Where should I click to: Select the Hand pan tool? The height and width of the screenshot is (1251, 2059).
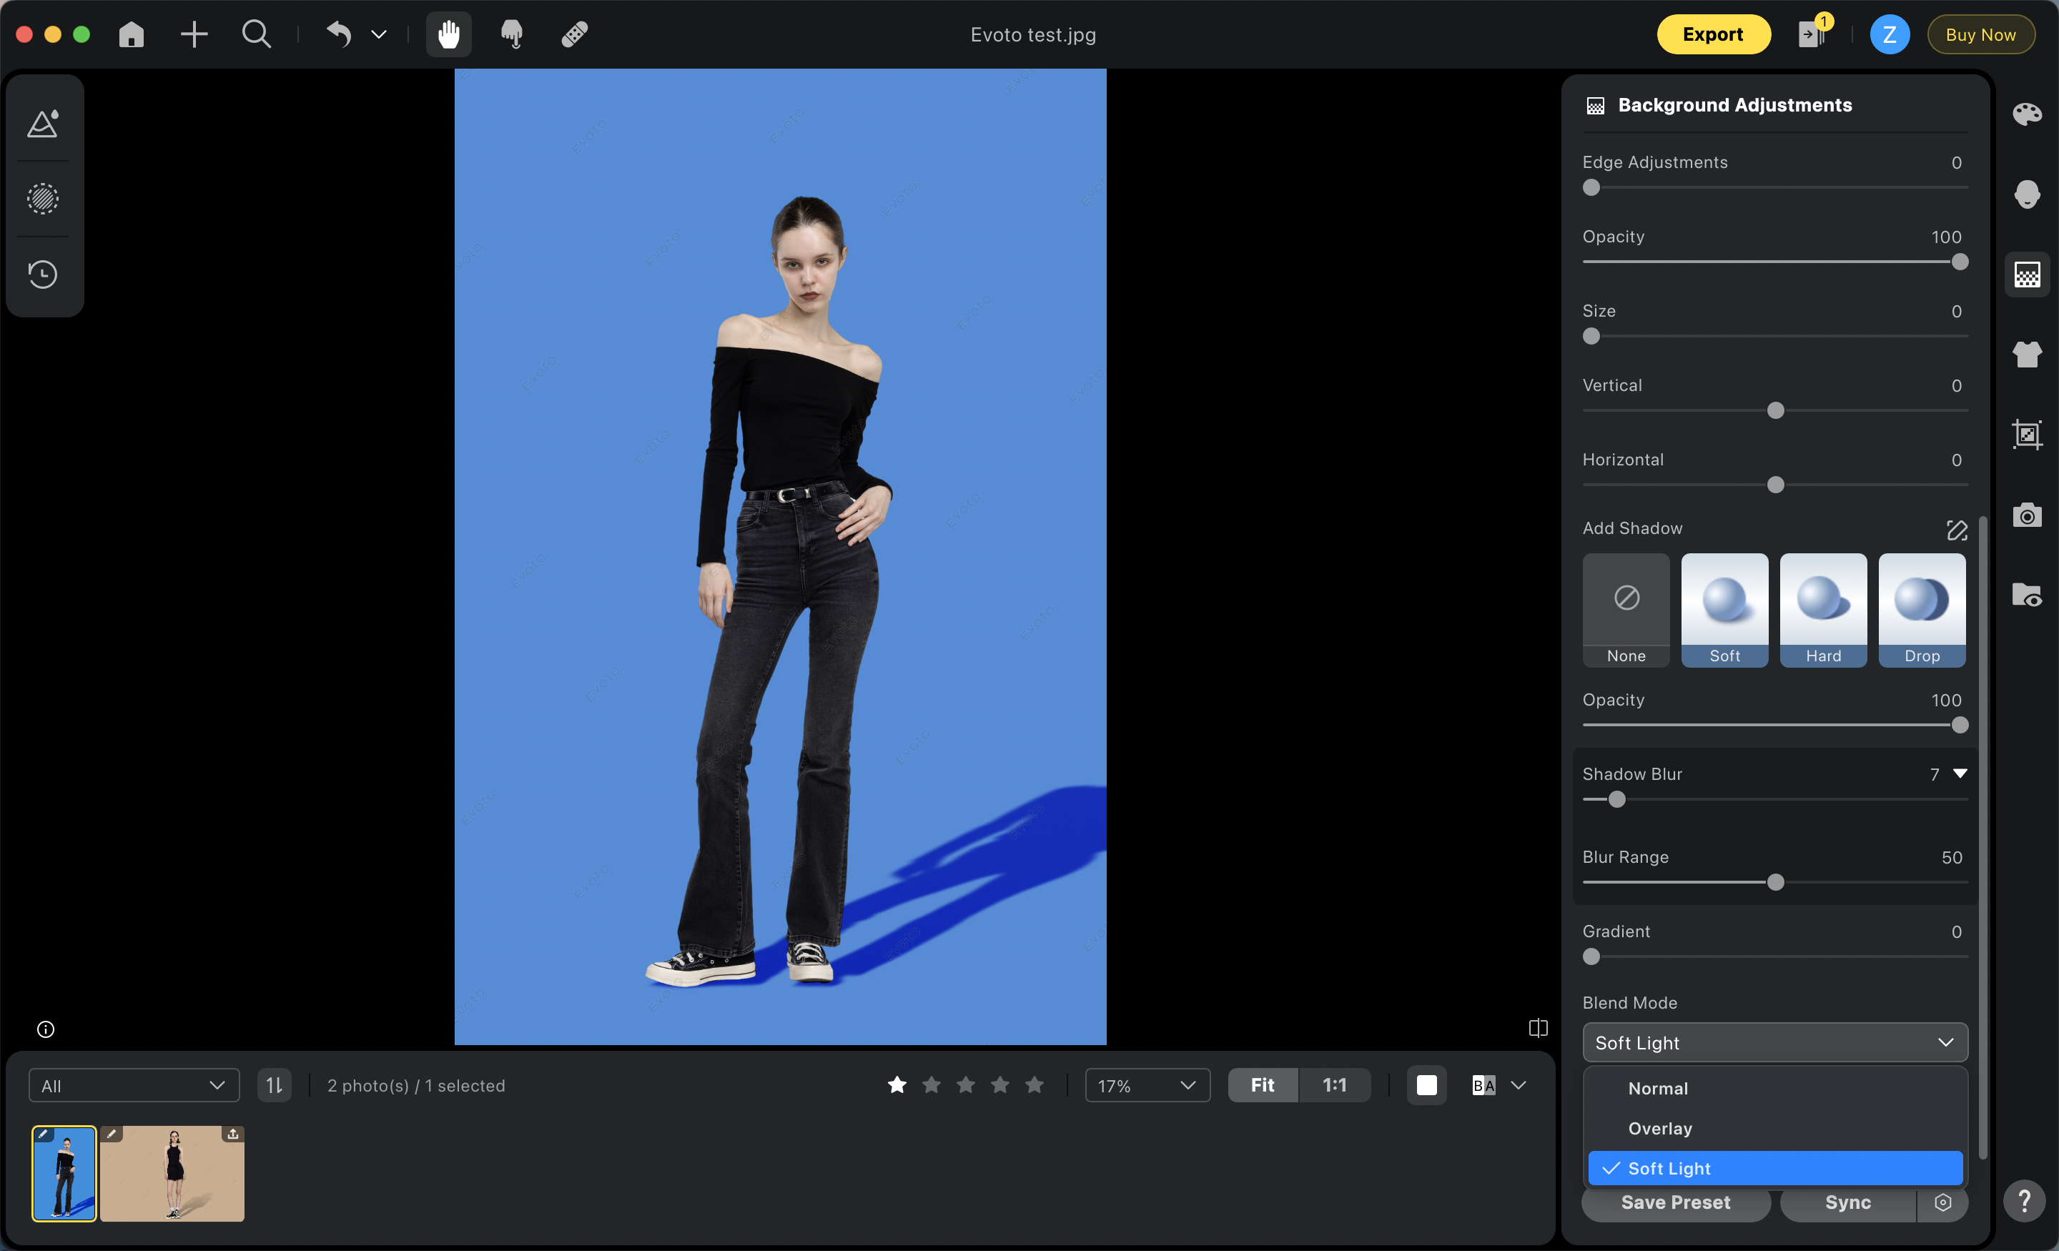(x=449, y=34)
